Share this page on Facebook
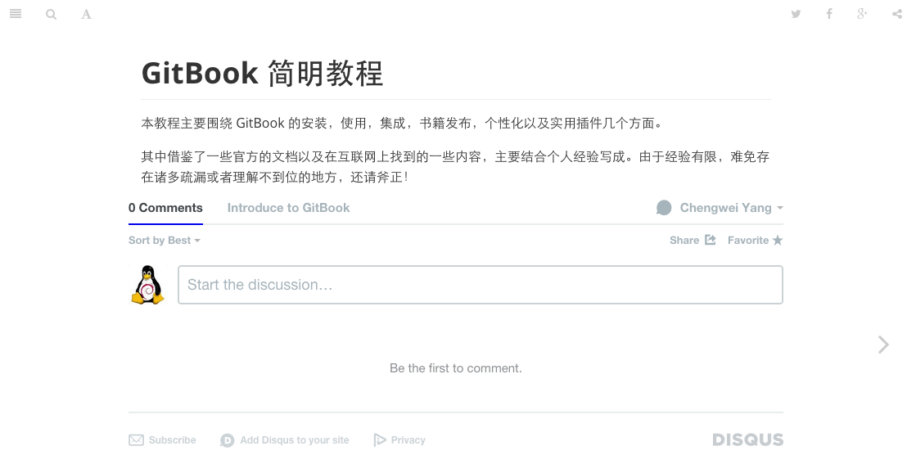Viewport: 907px width, 455px height. coord(829,14)
